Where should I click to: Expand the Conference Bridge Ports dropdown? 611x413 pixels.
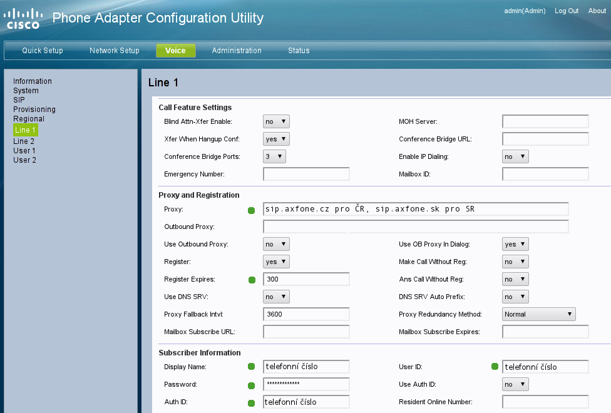pyautogui.click(x=274, y=156)
